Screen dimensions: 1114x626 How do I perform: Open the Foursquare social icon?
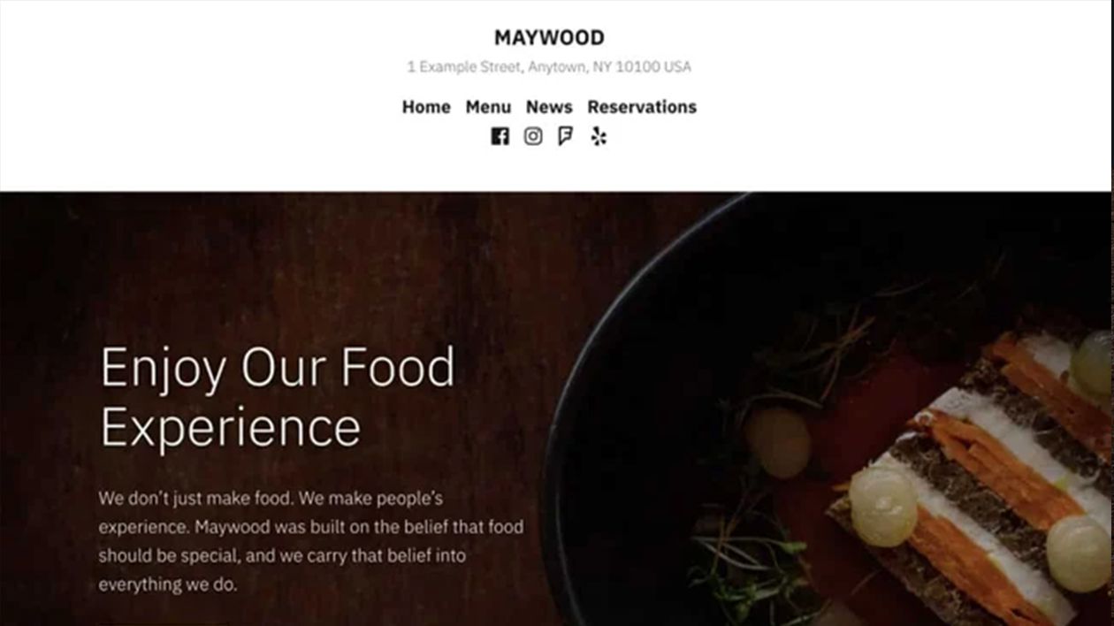[565, 136]
